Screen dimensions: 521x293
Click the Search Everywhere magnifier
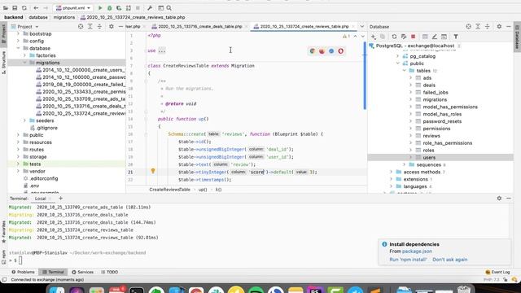(169, 8)
